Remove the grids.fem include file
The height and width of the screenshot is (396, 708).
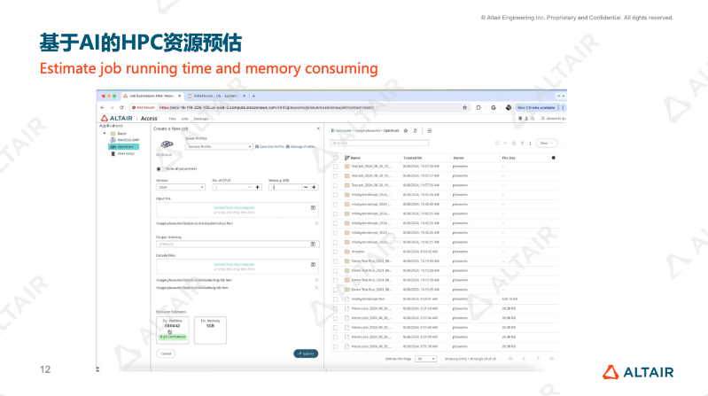[316, 288]
